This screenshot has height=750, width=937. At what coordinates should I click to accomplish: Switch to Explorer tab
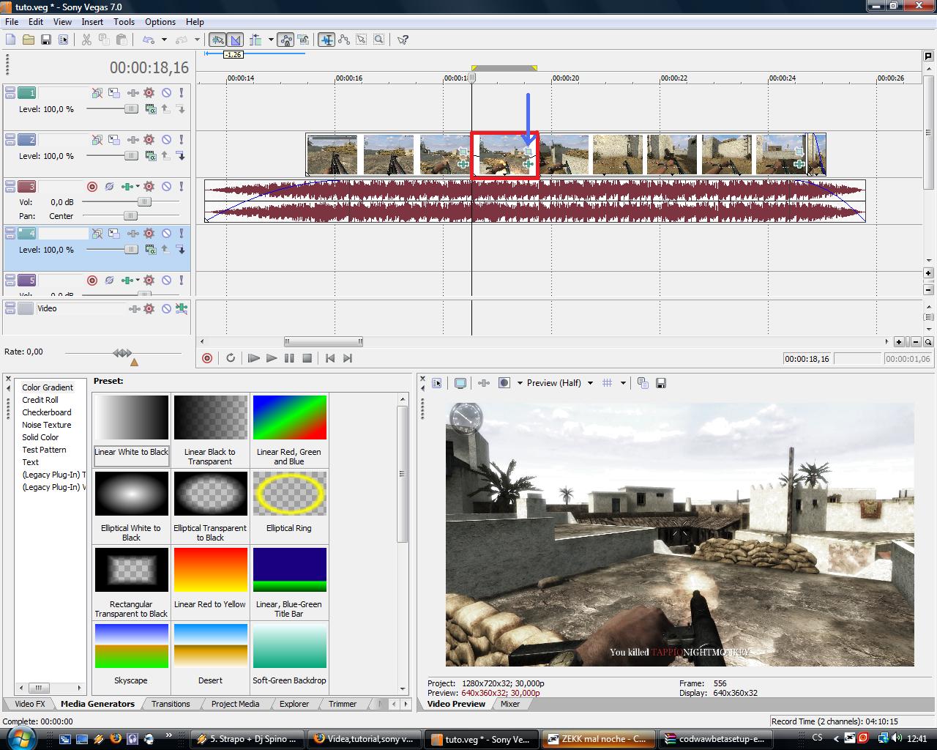(x=294, y=704)
